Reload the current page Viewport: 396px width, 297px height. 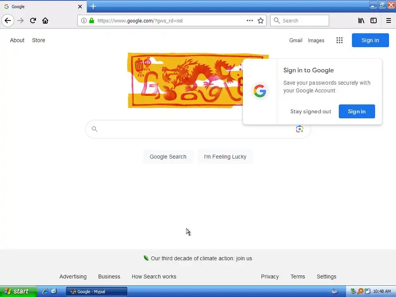pos(33,20)
